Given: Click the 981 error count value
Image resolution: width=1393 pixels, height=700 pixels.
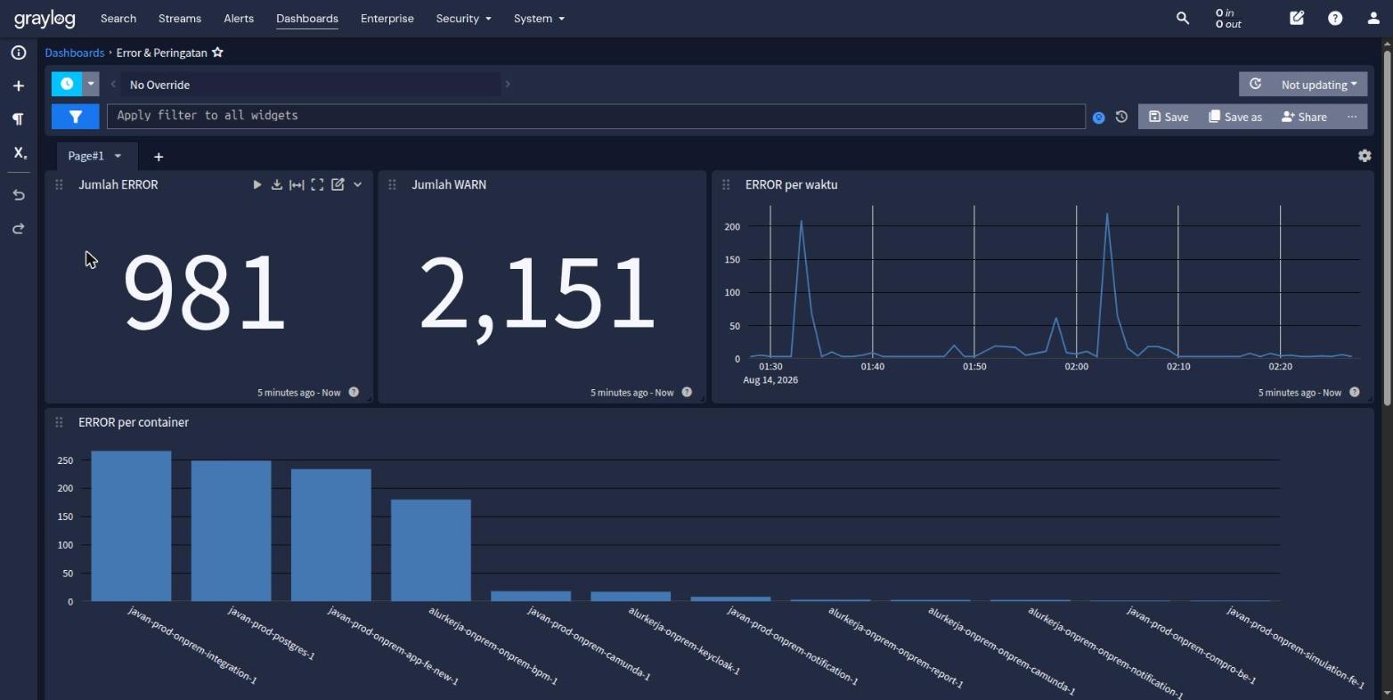Looking at the screenshot, I should 204,291.
